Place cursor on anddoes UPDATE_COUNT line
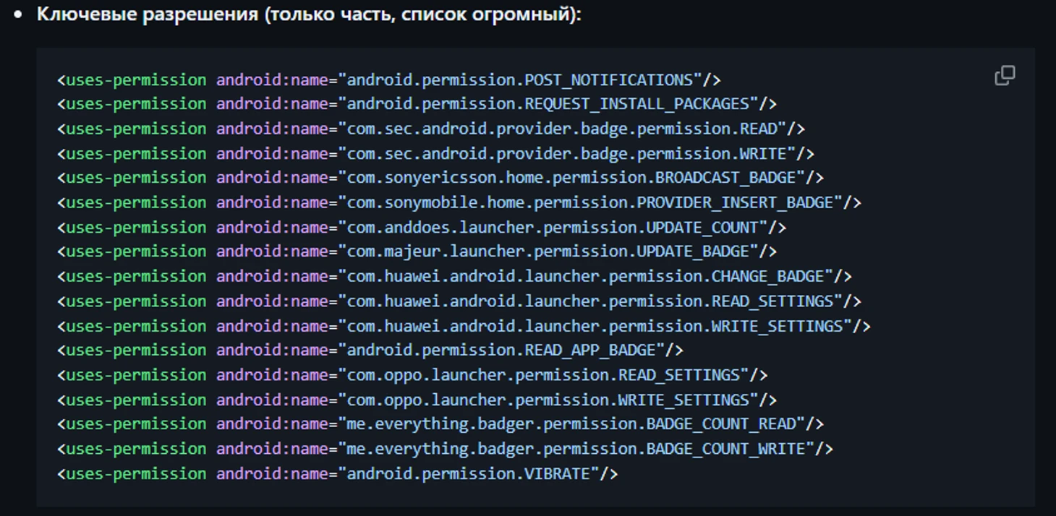1056x516 pixels. (x=421, y=228)
